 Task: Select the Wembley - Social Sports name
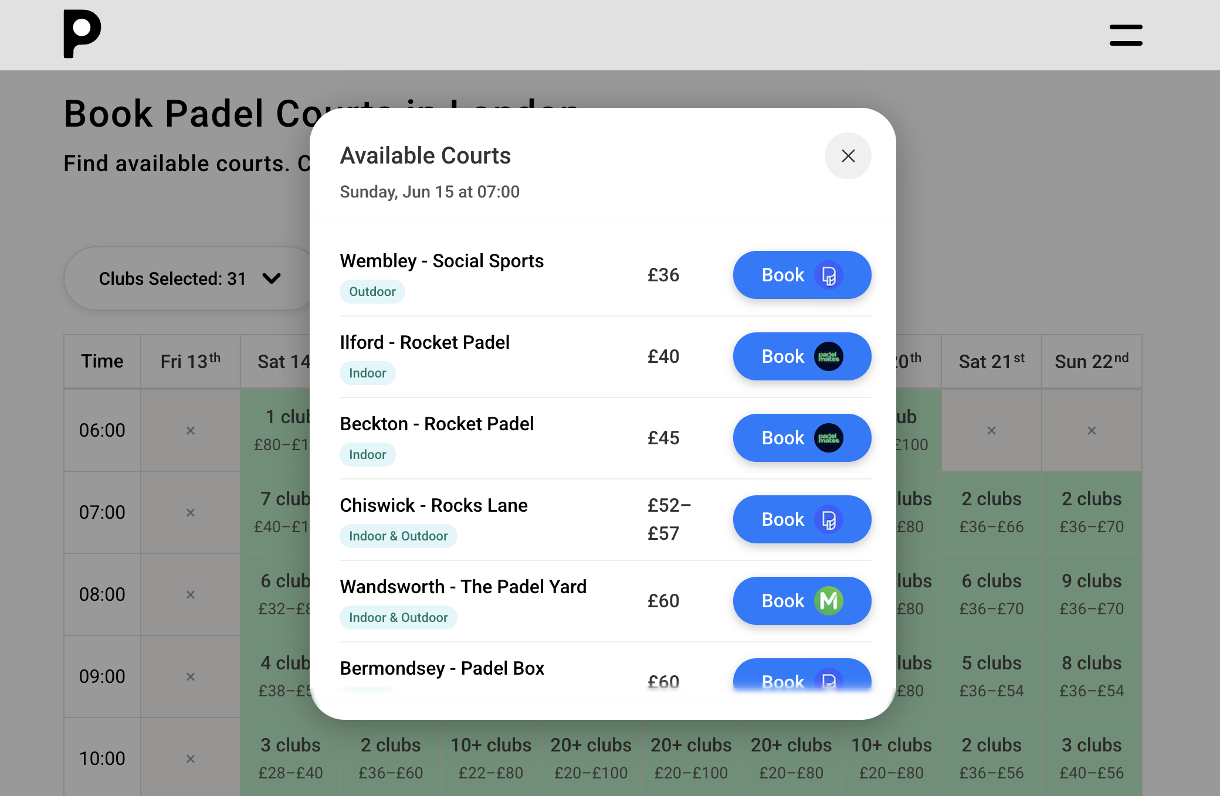442,261
